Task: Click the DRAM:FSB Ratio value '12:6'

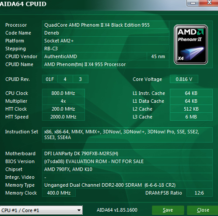Action: pyautogui.click(x=199, y=193)
